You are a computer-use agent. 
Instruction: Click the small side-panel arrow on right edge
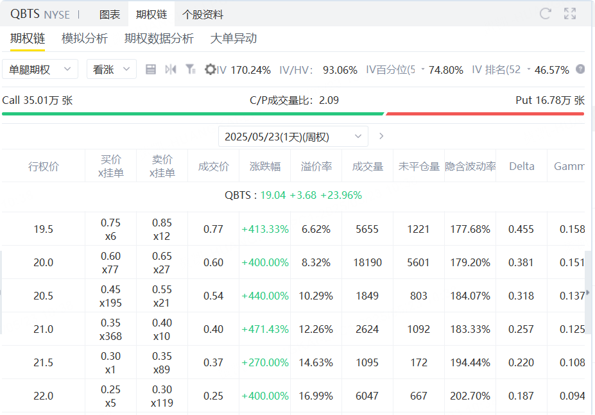588,292
